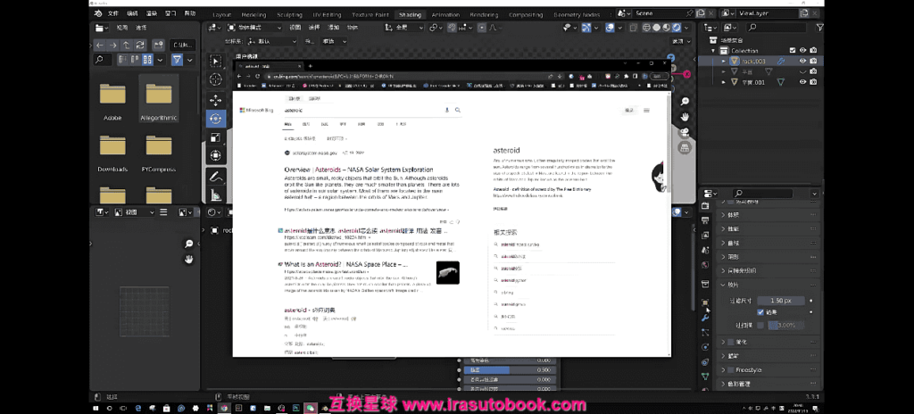Select the Annotate pencil tool
Viewport: 914px width, 414px height.
(216, 176)
